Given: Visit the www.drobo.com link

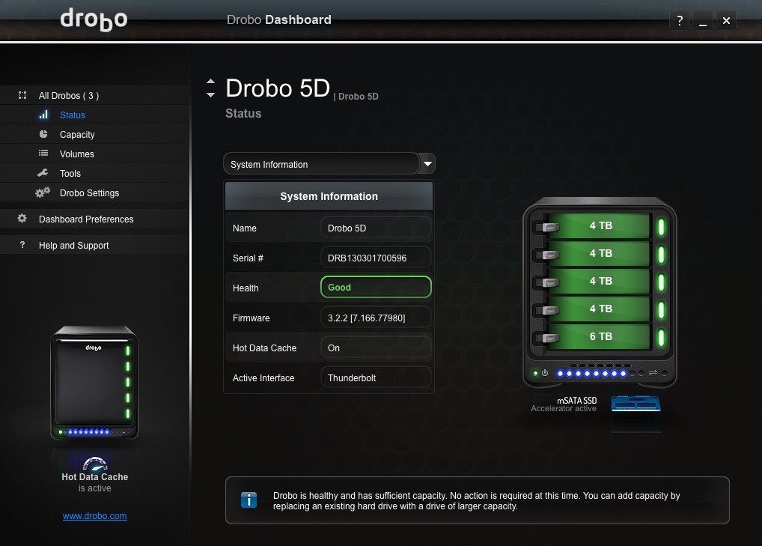Looking at the screenshot, I should click(x=95, y=516).
